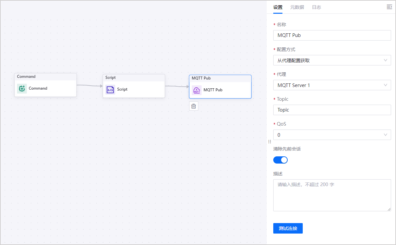Expand the 代理 MQTT Server 1 dropdown
The width and height of the screenshot is (396, 245).
[x=332, y=85]
